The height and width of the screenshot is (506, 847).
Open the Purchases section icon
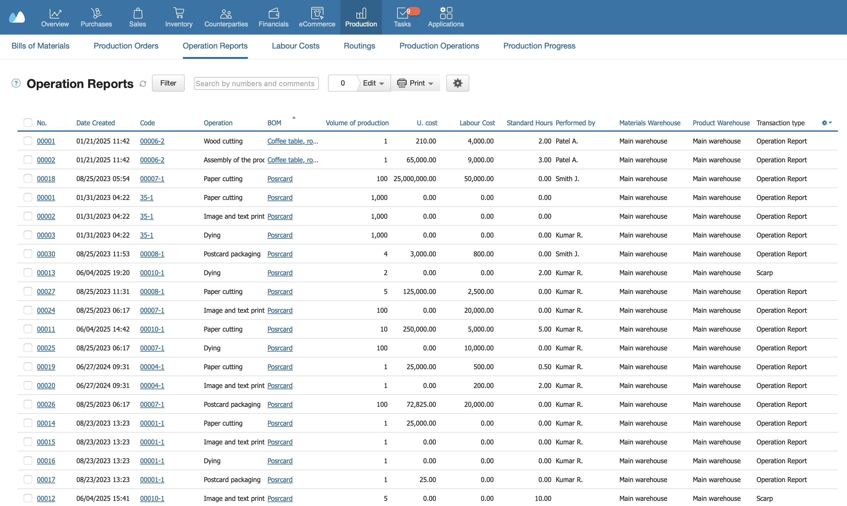[x=96, y=13]
